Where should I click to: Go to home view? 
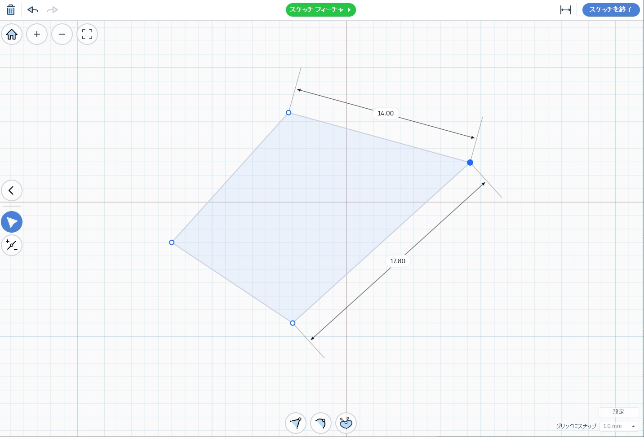(12, 34)
